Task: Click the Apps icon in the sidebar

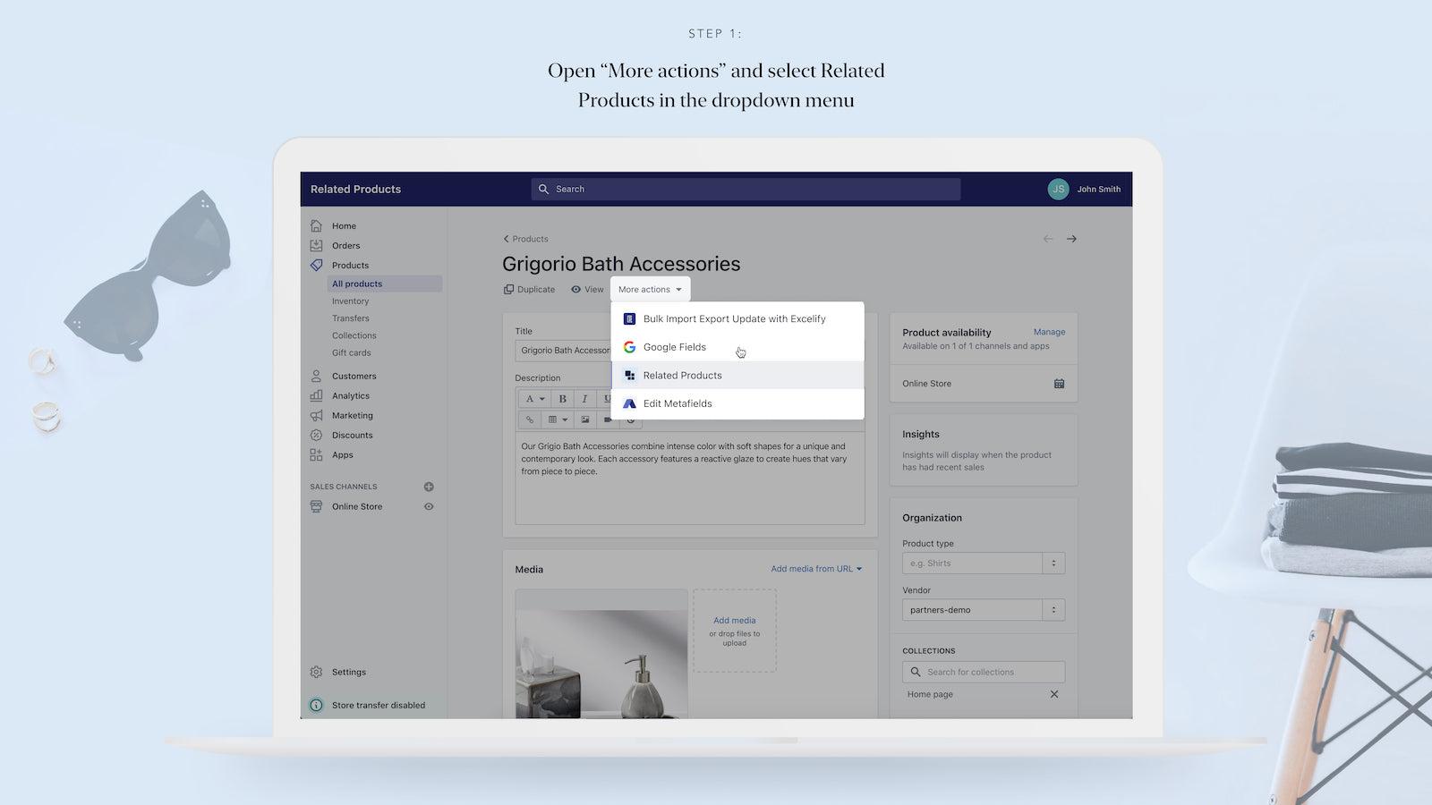Action: [317, 454]
